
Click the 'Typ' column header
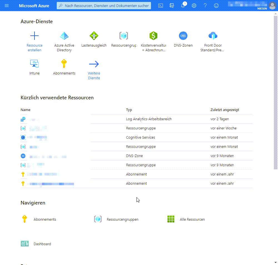click(129, 110)
